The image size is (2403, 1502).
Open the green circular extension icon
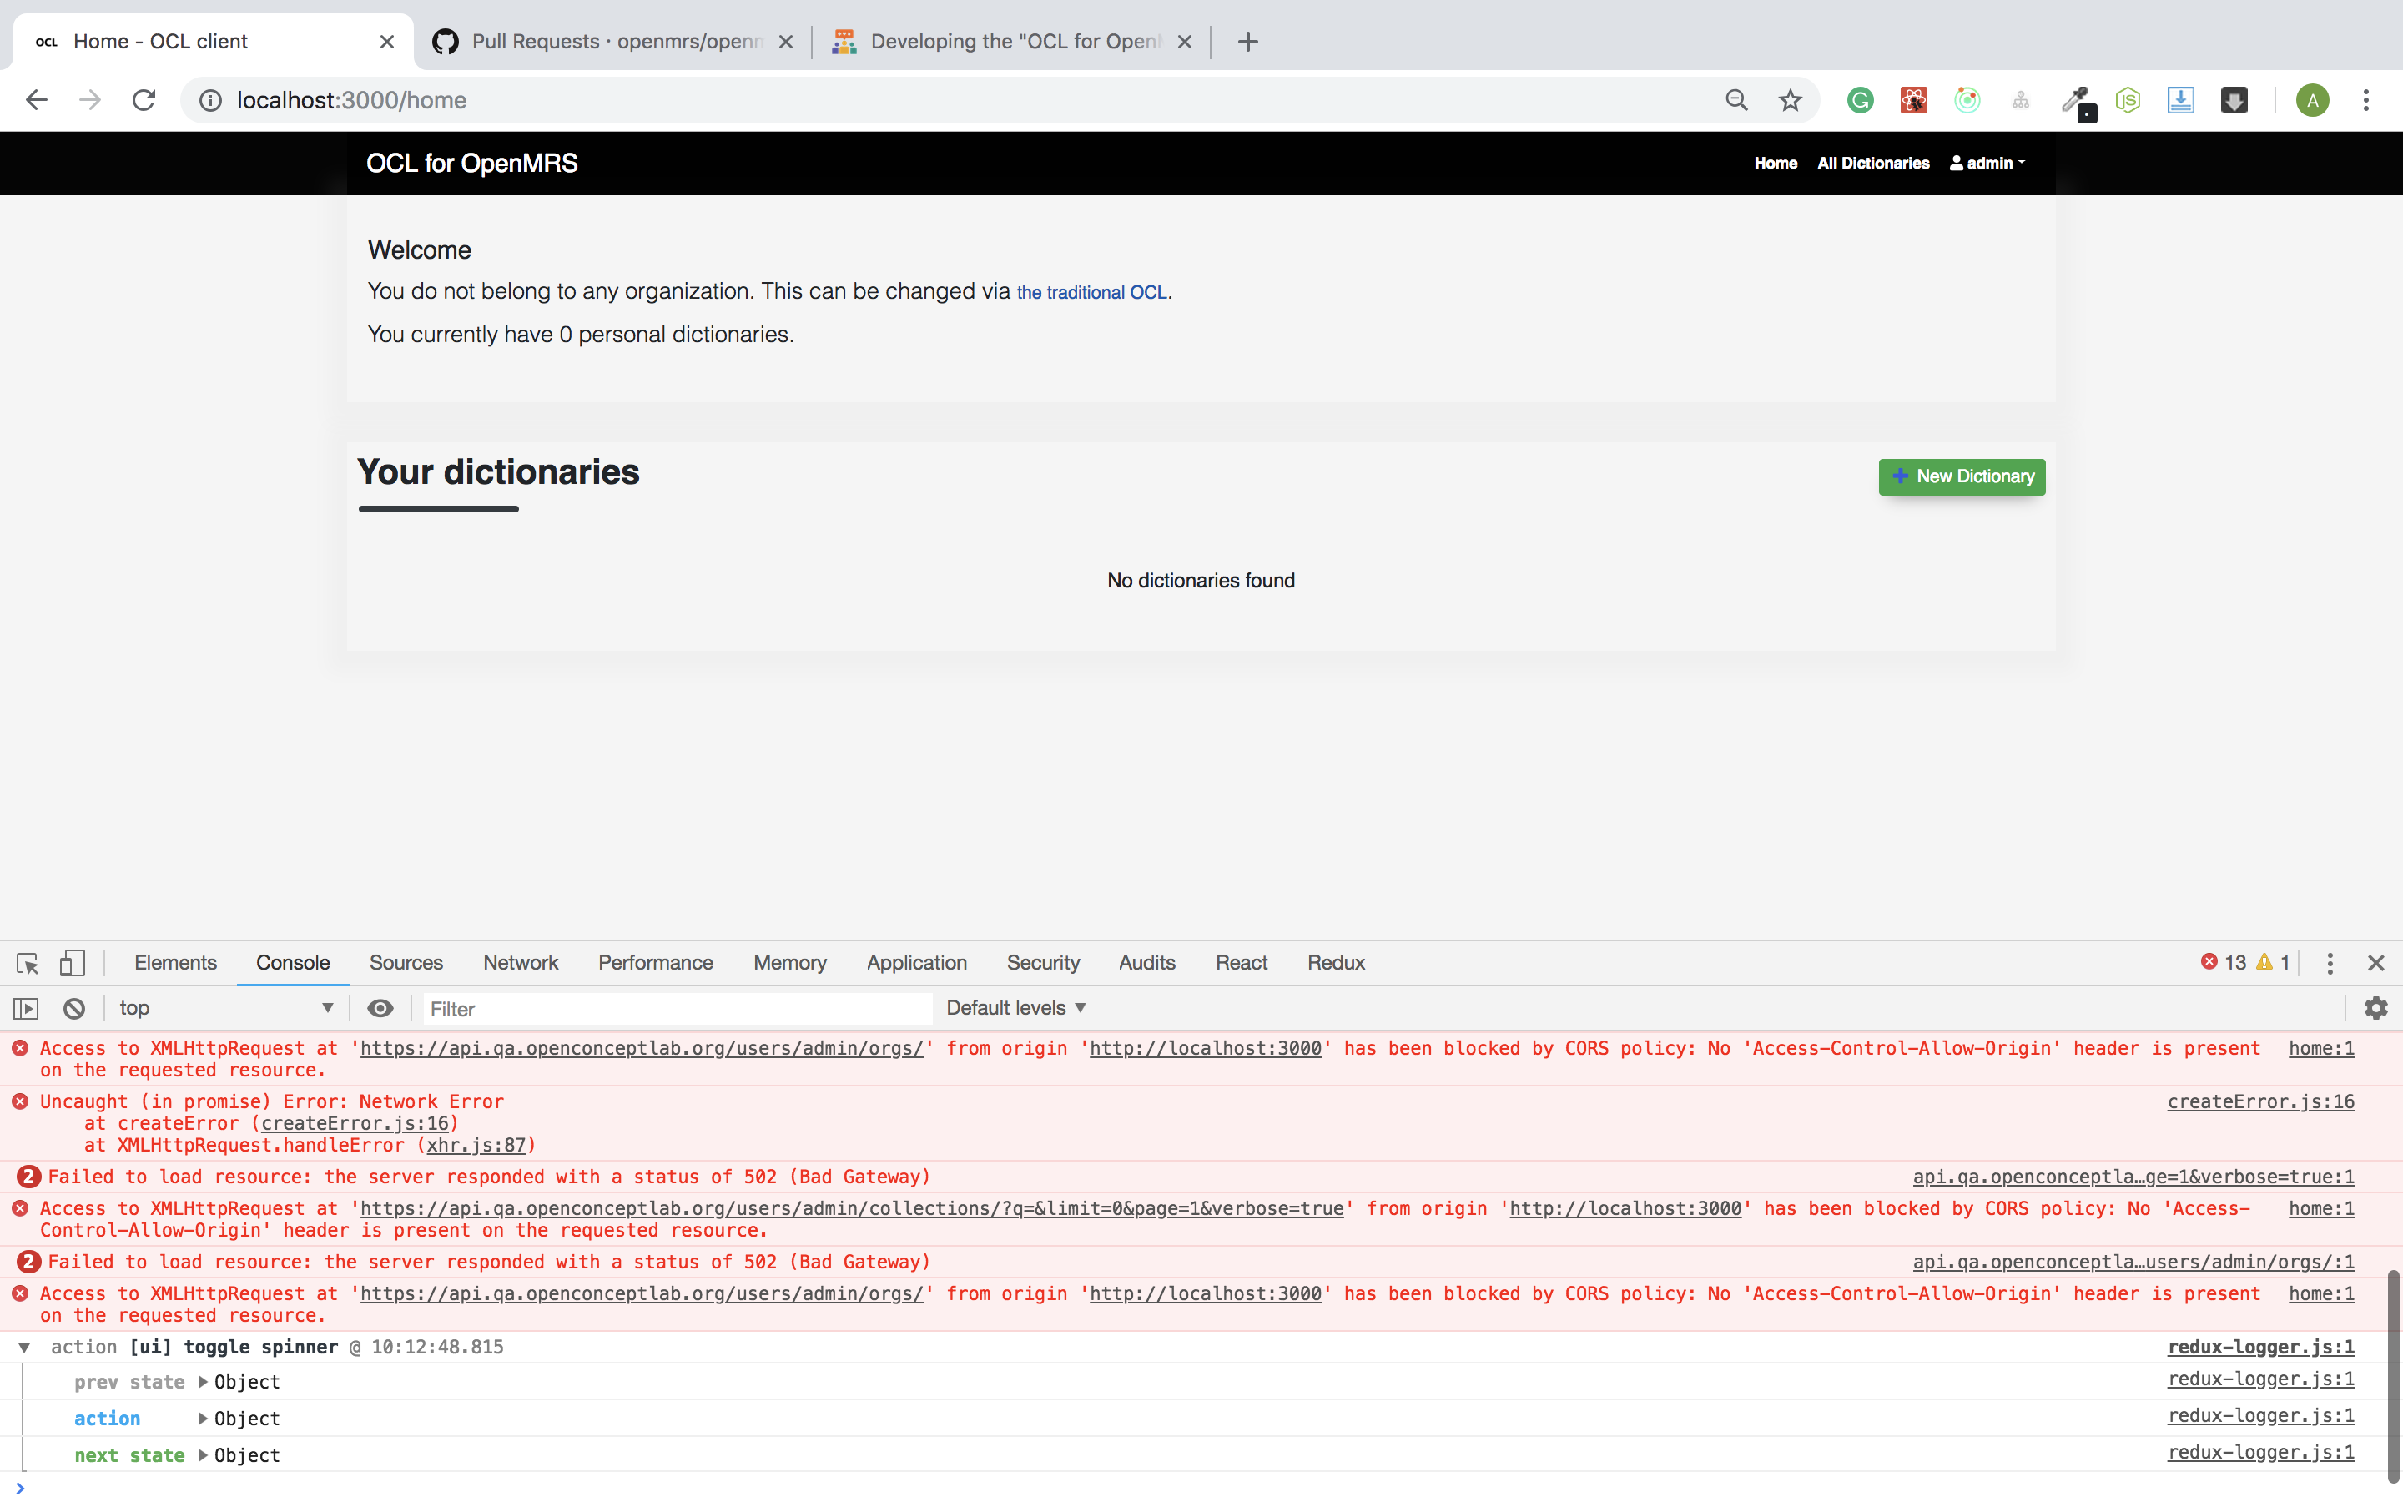(x=1967, y=100)
